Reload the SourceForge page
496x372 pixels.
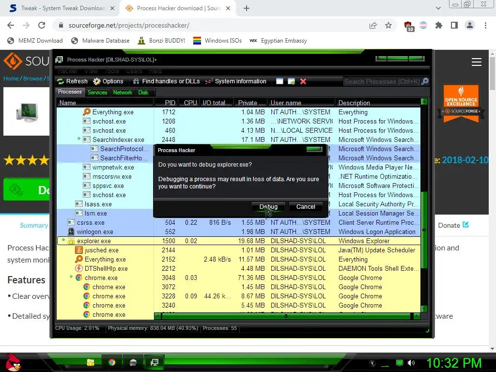[x=42, y=25]
